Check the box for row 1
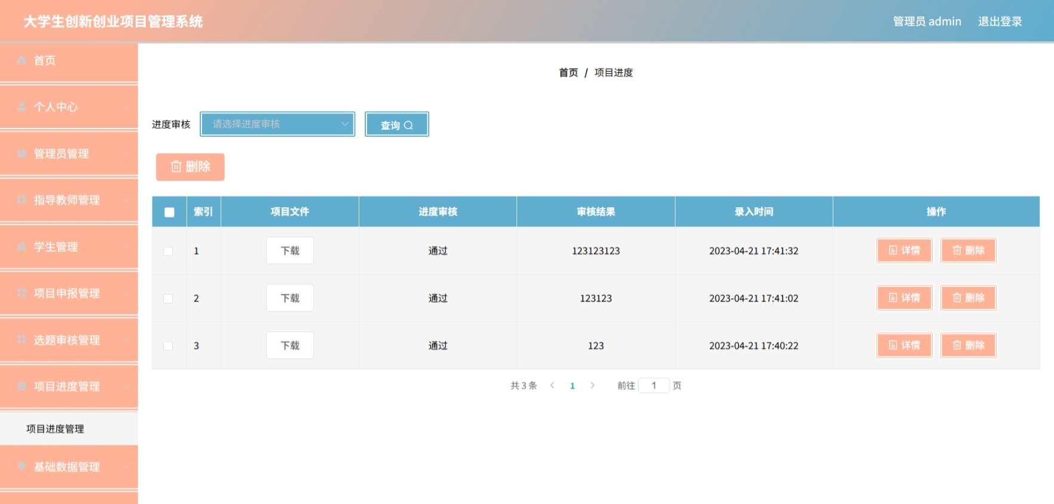 [168, 251]
